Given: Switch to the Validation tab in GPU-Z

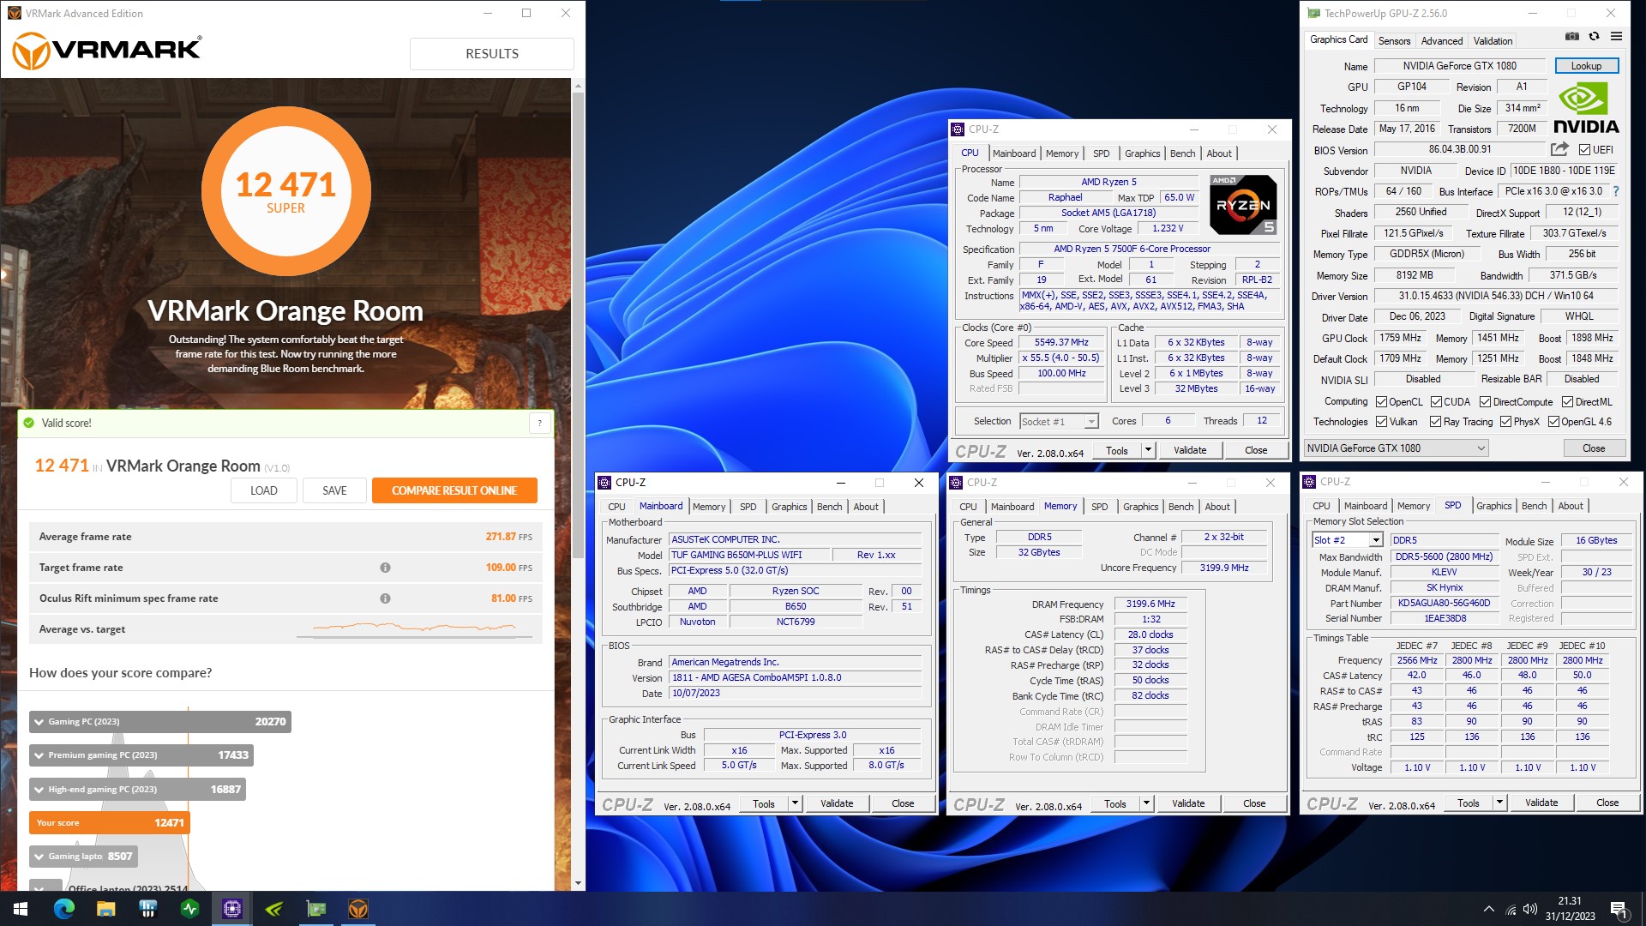Looking at the screenshot, I should click(1493, 40).
